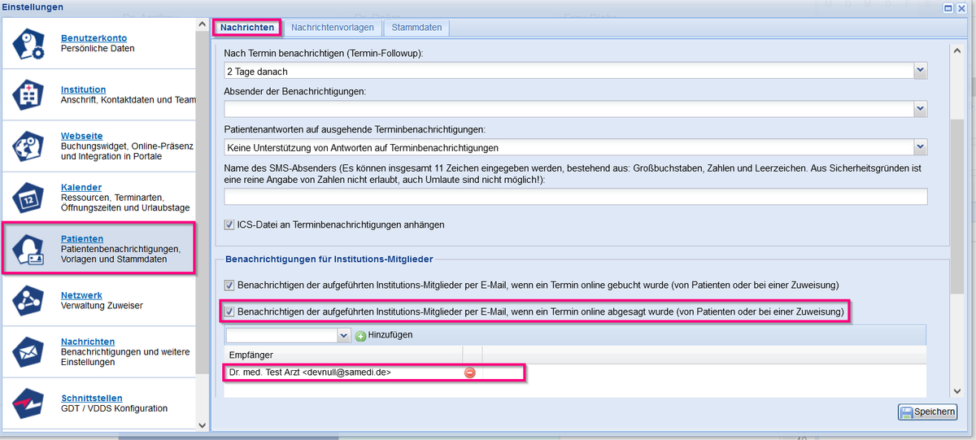
Task: Switch to the Stammdaten tab
Action: (416, 28)
